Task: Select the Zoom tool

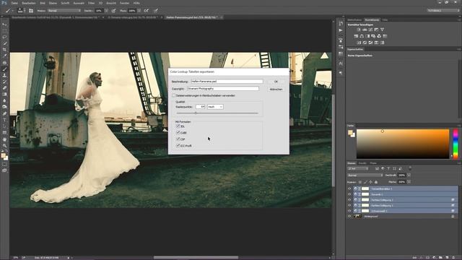Action: pyautogui.click(x=4, y=146)
